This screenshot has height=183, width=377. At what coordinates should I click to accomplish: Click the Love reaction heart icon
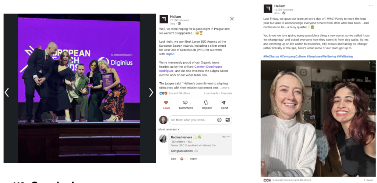[166, 103]
